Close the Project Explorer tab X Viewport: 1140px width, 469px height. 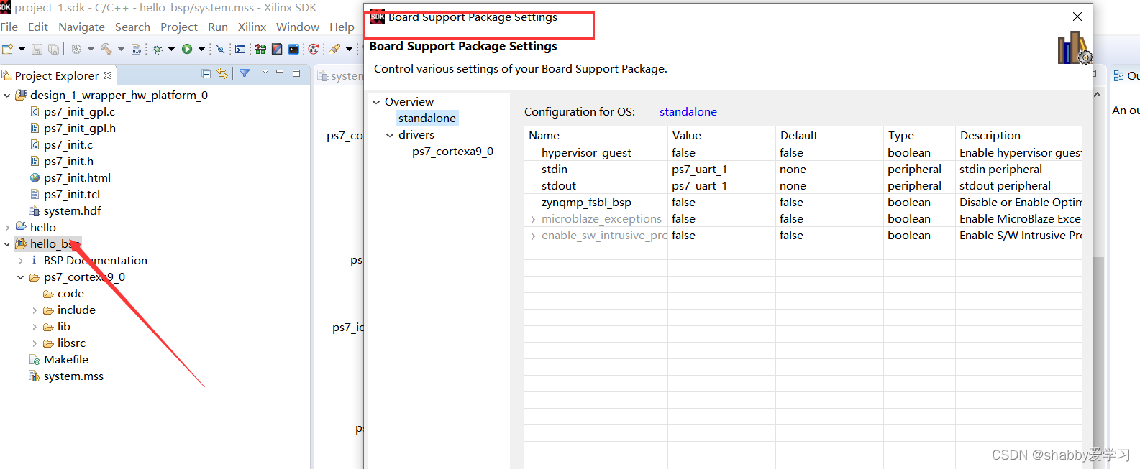click(108, 75)
